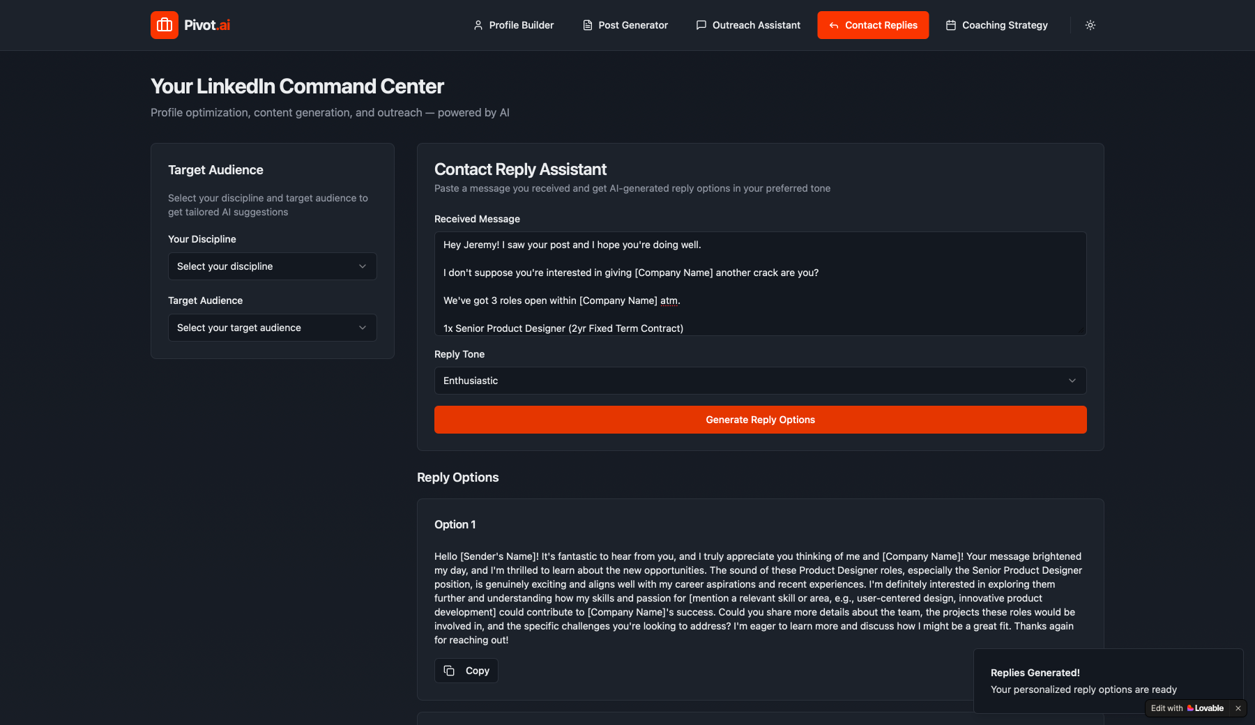Click the Contact Reply Assistant heading
Viewport: 1255px width, 725px height.
coord(520,169)
